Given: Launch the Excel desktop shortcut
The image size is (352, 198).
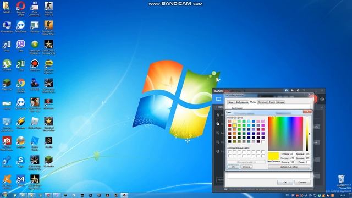Looking at the screenshot, I should click(x=21, y=65).
